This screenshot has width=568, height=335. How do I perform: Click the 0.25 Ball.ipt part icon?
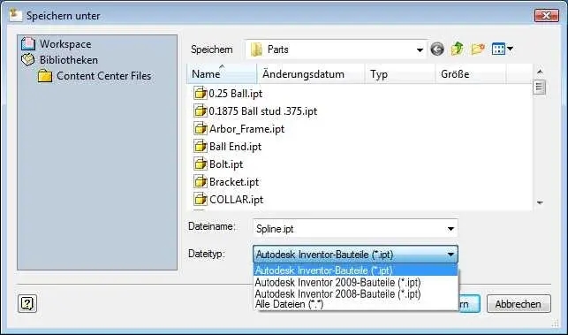[x=201, y=94]
